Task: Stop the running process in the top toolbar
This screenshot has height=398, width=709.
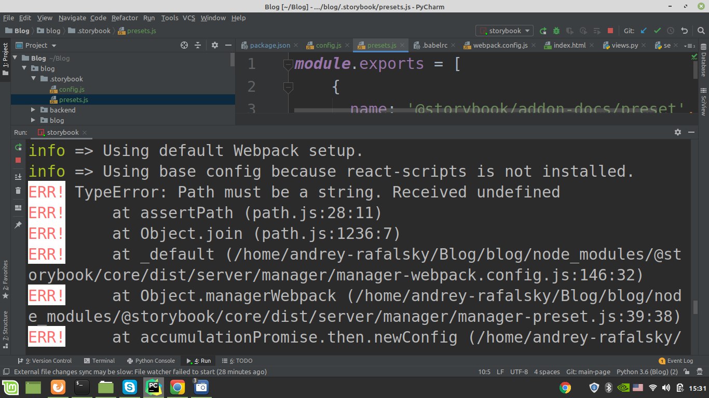Action: point(610,31)
